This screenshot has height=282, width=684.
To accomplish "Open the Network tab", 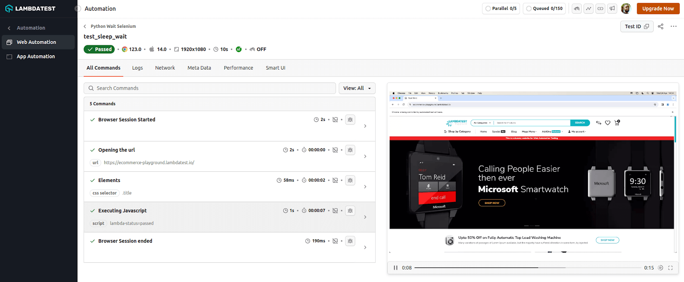I will click(x=165, y=68).
